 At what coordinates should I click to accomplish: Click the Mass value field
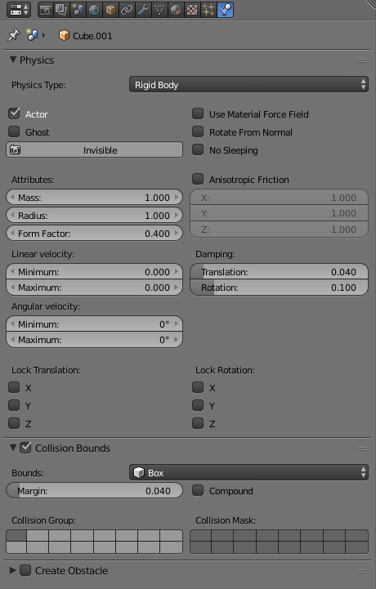[x=94, y=197]
